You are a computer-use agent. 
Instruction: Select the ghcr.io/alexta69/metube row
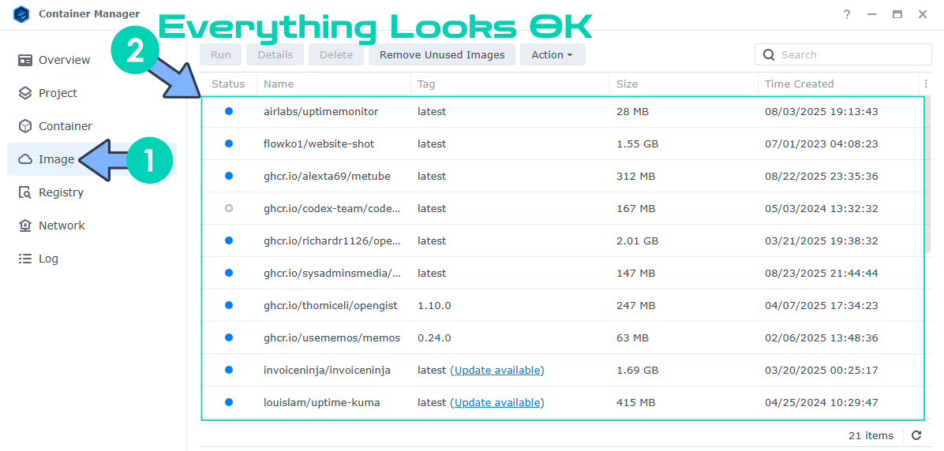pos(562,176)
